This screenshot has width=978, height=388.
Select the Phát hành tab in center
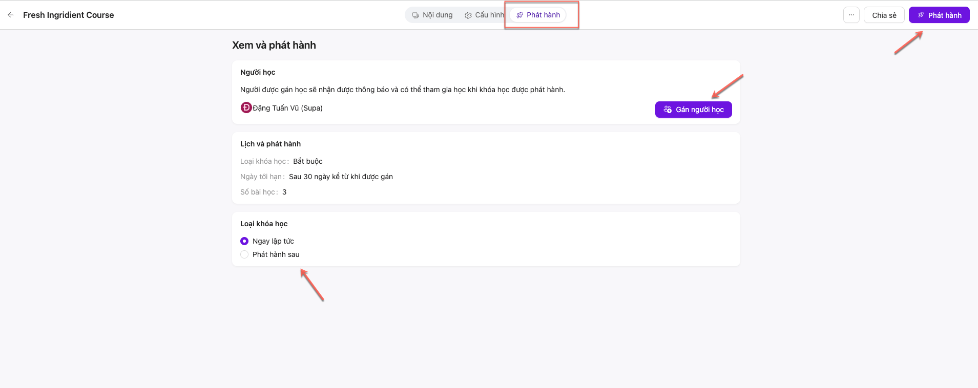pyautogui.click(x=538, y=15)
